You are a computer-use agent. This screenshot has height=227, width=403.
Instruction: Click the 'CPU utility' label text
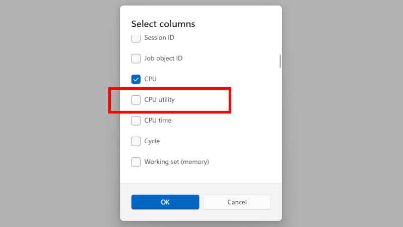coord(159,100)
